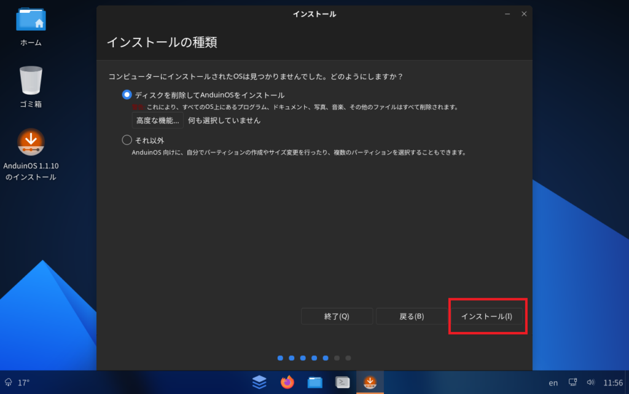Open the terminal from the taskbar
The image size is (629, 394).
(x=343, y=382)
